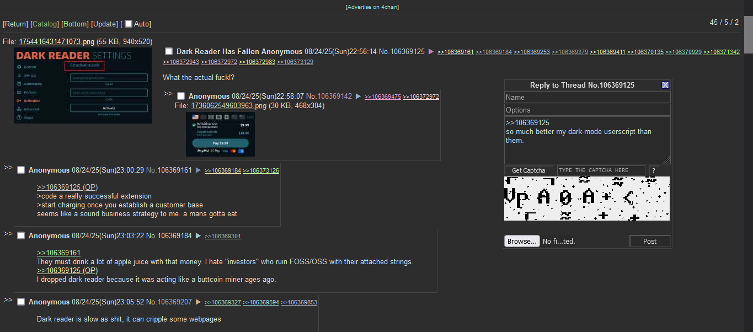Hide reply No.106369207 using >> icon
753x332 pixels.
click(x=8, y=299)
